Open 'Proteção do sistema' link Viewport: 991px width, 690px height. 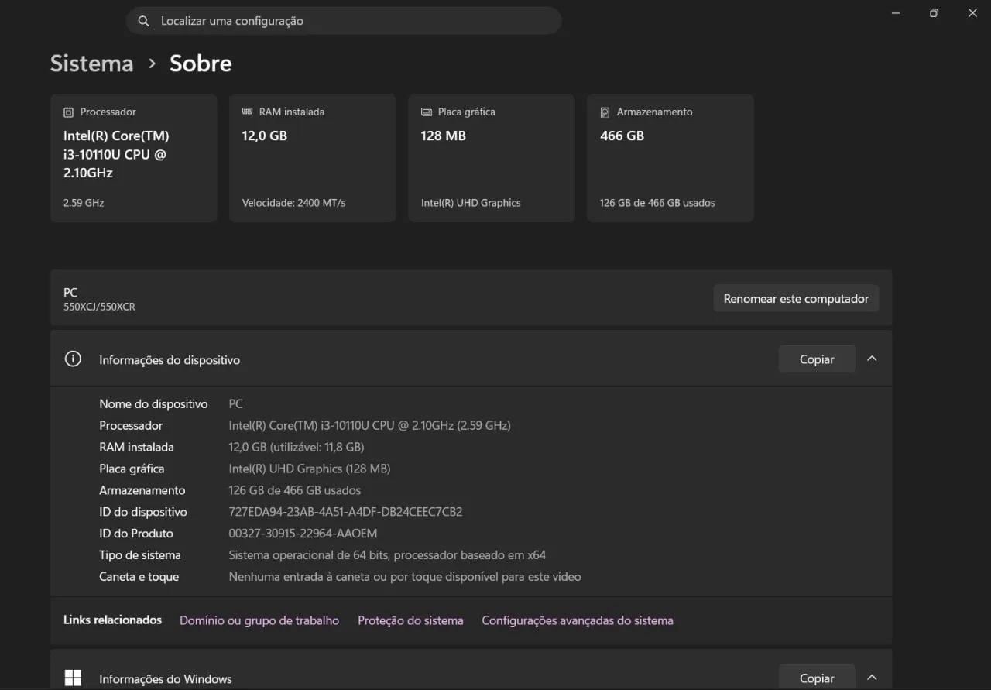(x=410, y=620)
